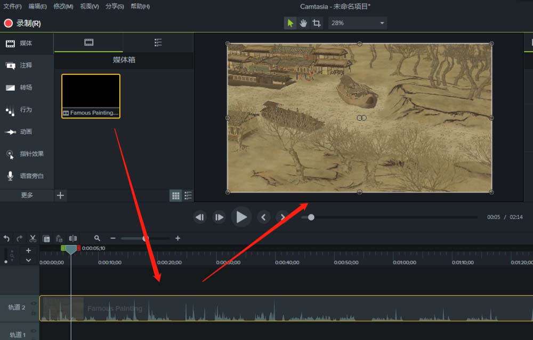Open the 编辑(E) menu

(37, 6)
